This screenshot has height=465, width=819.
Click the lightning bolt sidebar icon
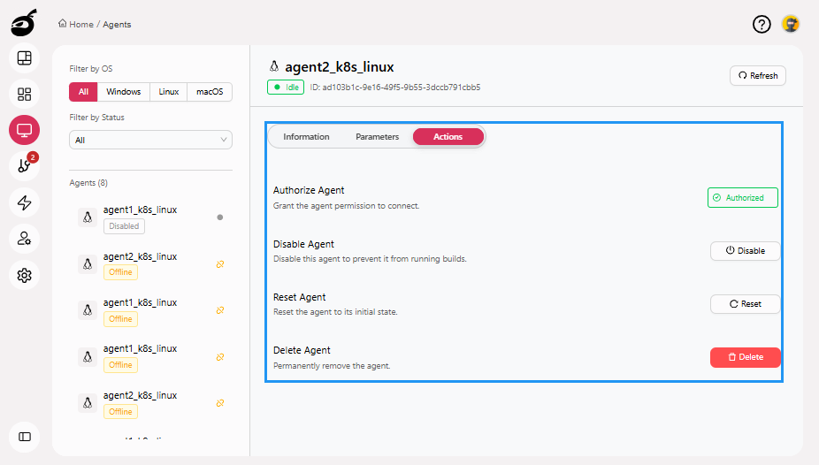click(x=25, y=202)
